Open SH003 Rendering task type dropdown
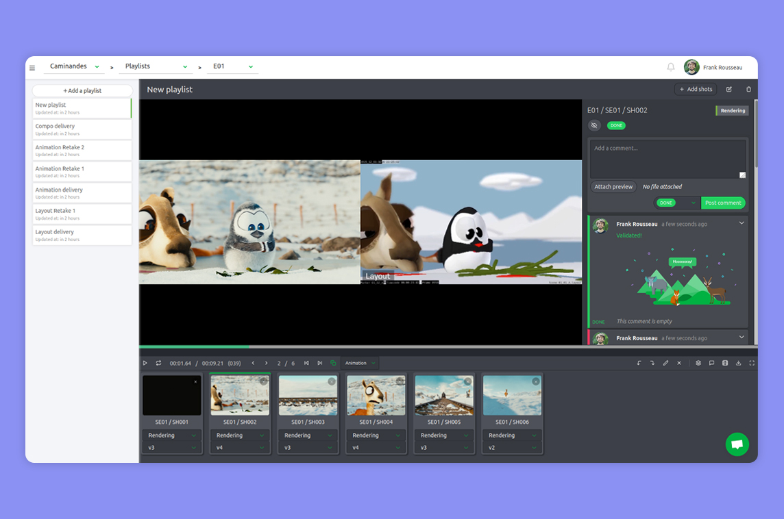784x519 pixels. tap(308, 435)
